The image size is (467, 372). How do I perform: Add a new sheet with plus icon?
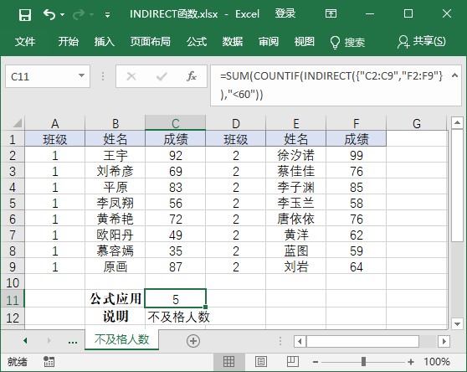(193, 341)
